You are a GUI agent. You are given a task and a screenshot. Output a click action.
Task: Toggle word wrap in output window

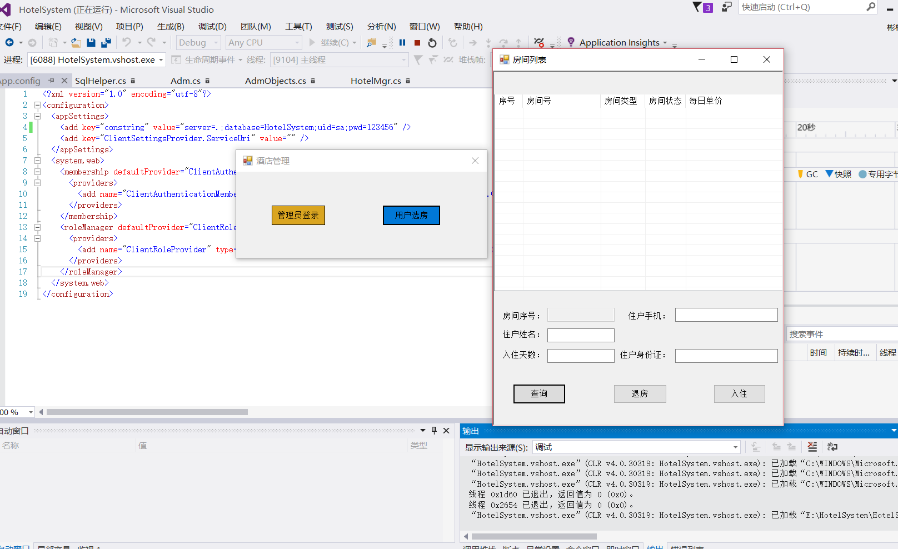(x=832, y=447)
